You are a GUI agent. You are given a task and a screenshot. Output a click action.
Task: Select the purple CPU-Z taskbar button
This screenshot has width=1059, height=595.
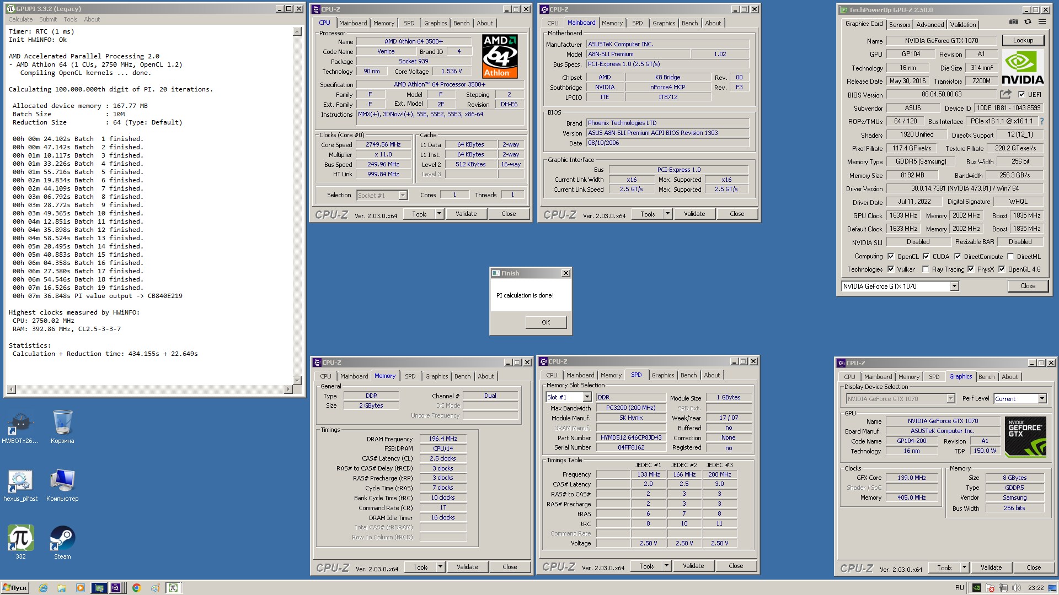tap(116, 588)
